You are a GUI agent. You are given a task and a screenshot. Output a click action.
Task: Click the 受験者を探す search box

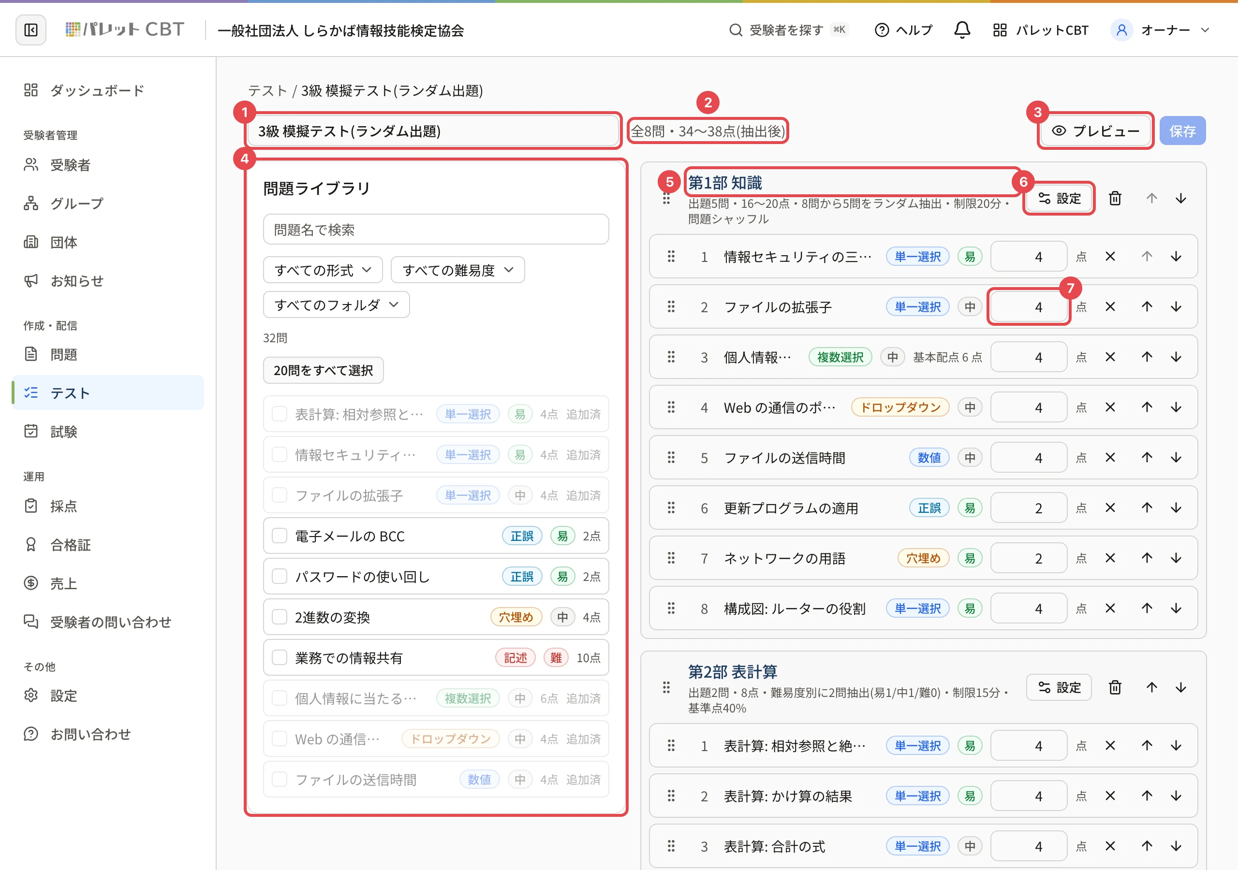tap(788, 30)
